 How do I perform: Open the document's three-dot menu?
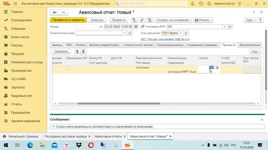pos(254,12)
